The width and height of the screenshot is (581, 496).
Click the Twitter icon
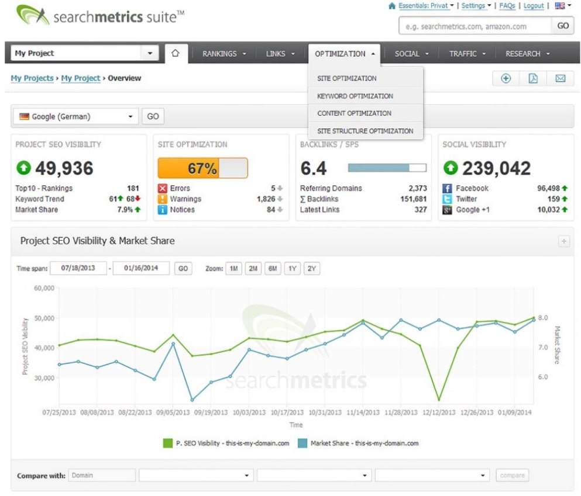(x=447, y=199)
